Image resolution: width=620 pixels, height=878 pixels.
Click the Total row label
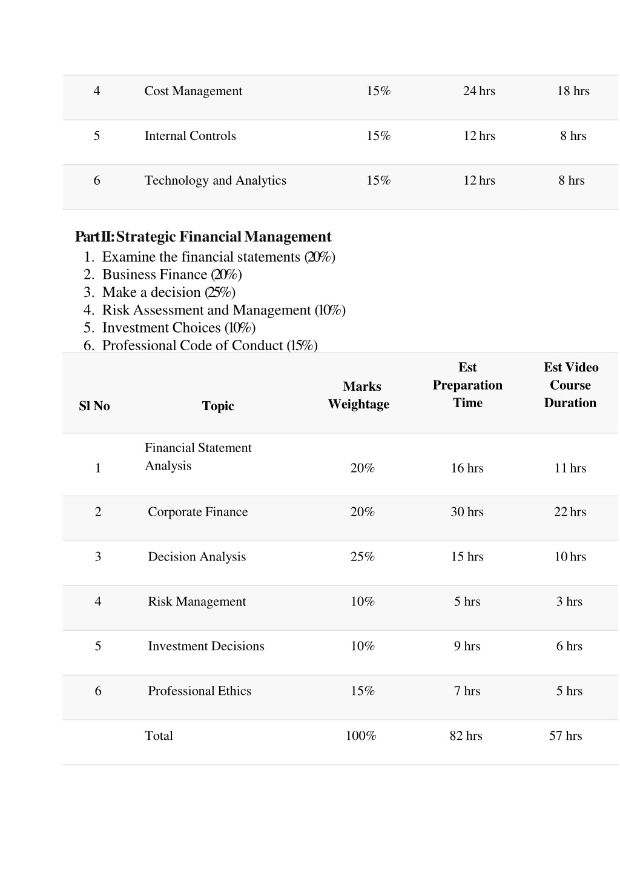tap(159, 736)
